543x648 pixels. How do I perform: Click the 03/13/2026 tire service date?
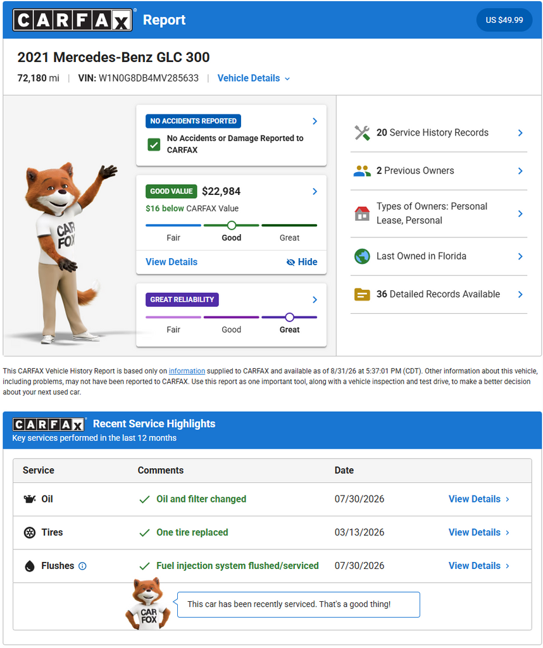(359, 533)
